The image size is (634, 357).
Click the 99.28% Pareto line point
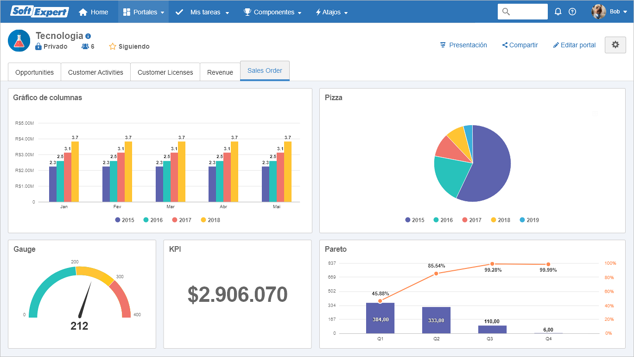pyautogui.click(x=492, y=264)
